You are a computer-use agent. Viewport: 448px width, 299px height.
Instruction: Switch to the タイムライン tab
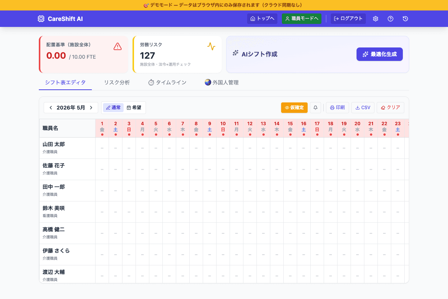tap(167, 83)
